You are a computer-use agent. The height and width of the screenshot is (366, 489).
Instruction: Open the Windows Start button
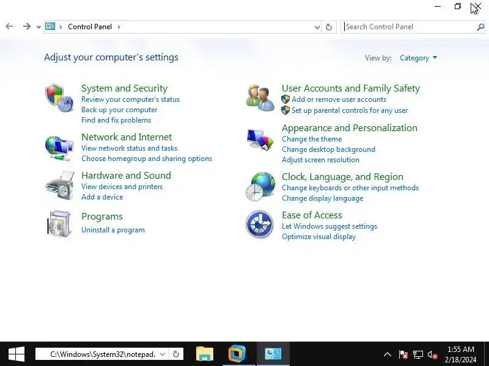[x=17, y=354]
